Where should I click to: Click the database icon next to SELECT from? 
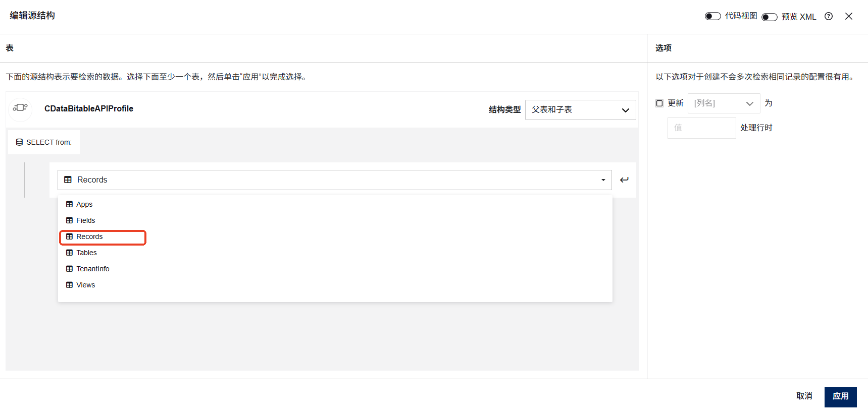[19, 142]
